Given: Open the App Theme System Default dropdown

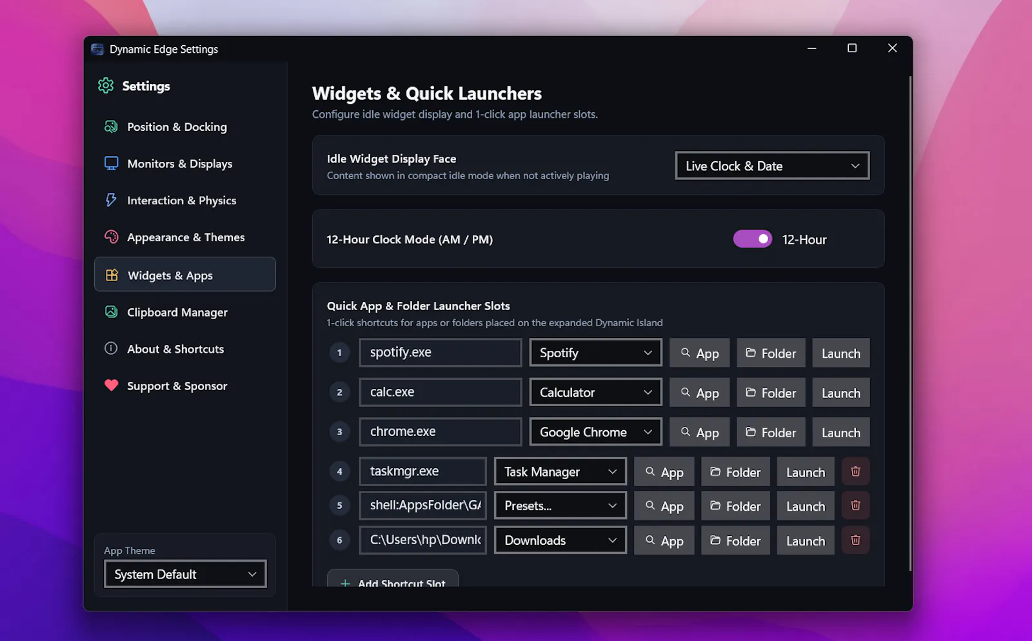Looking at the screenshot, I should pyautogui.click(x=185, y=574).
